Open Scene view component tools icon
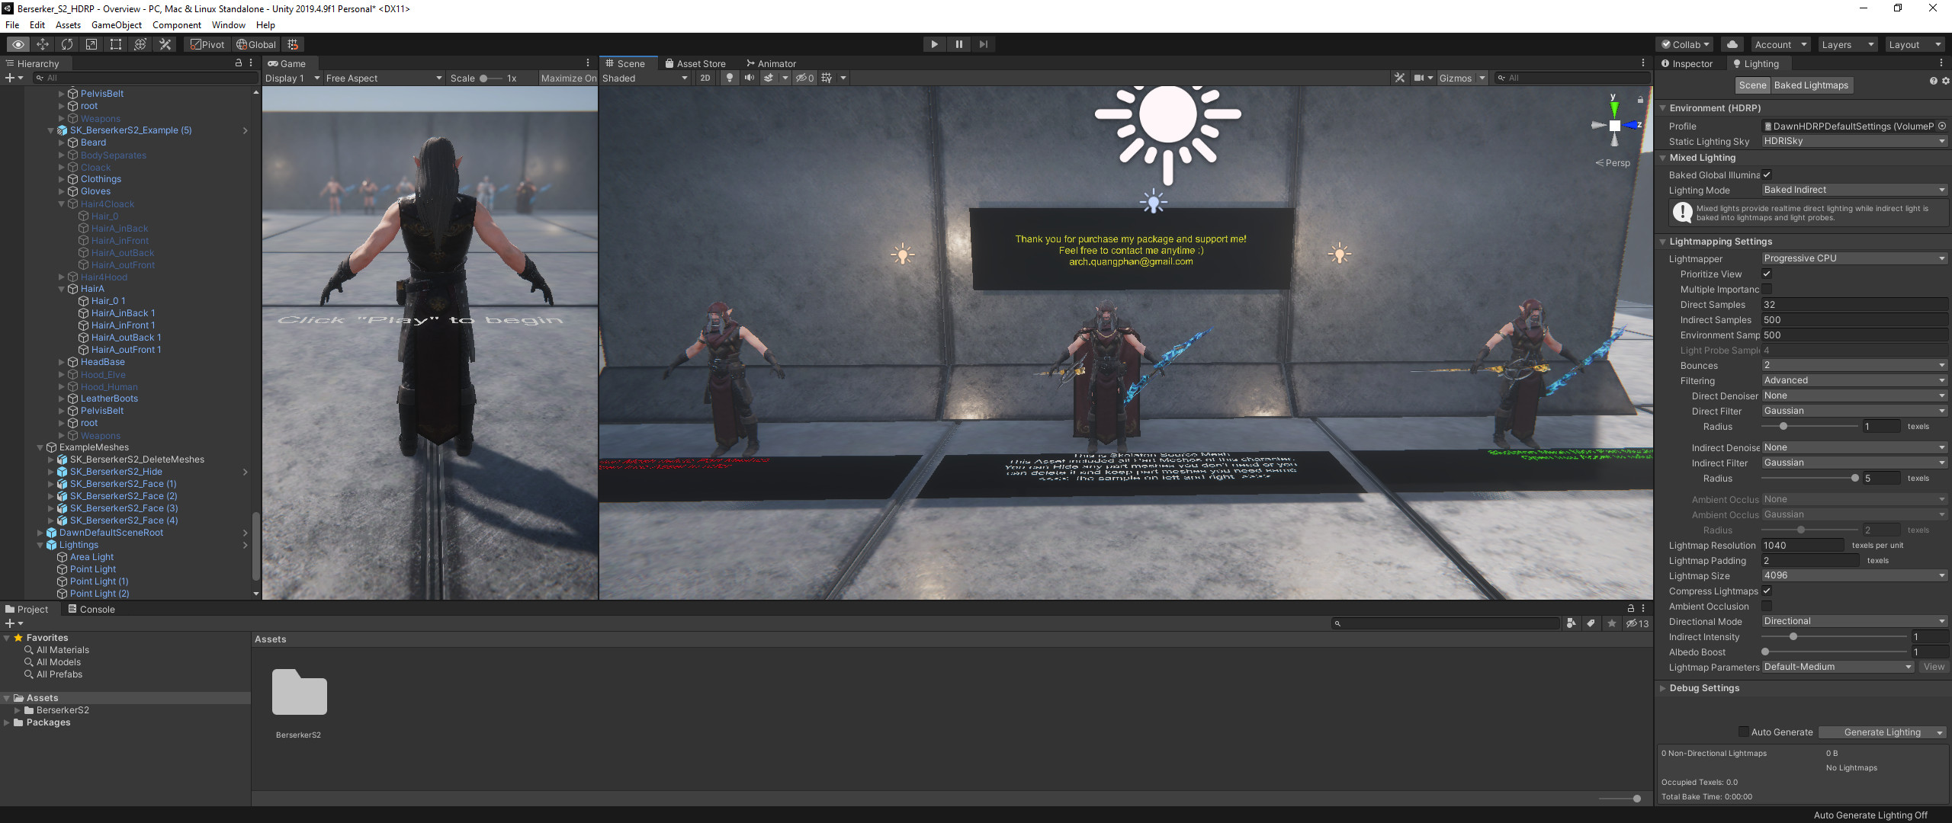This screenshot has height=823, width=1952. click(1399, 78)
